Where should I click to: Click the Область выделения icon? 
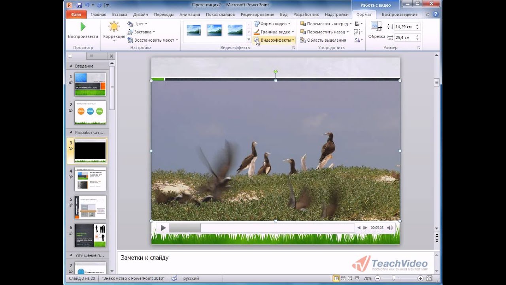(x=304, y=40)
